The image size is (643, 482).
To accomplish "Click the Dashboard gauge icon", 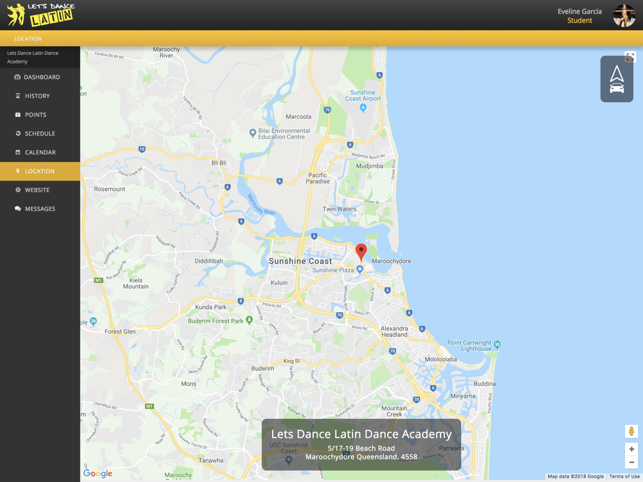I will tap(17, 77).
